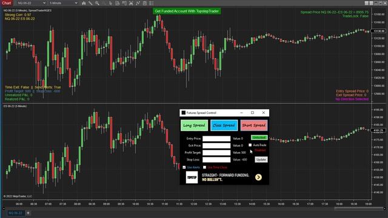Click the Topstep logo thumbnail
Screen dimensions: 388x218
[x=192, y=177]
